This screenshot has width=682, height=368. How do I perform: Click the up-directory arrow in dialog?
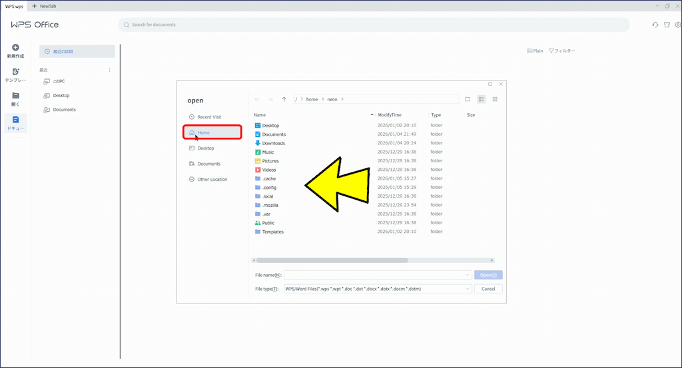click(284, 99)
